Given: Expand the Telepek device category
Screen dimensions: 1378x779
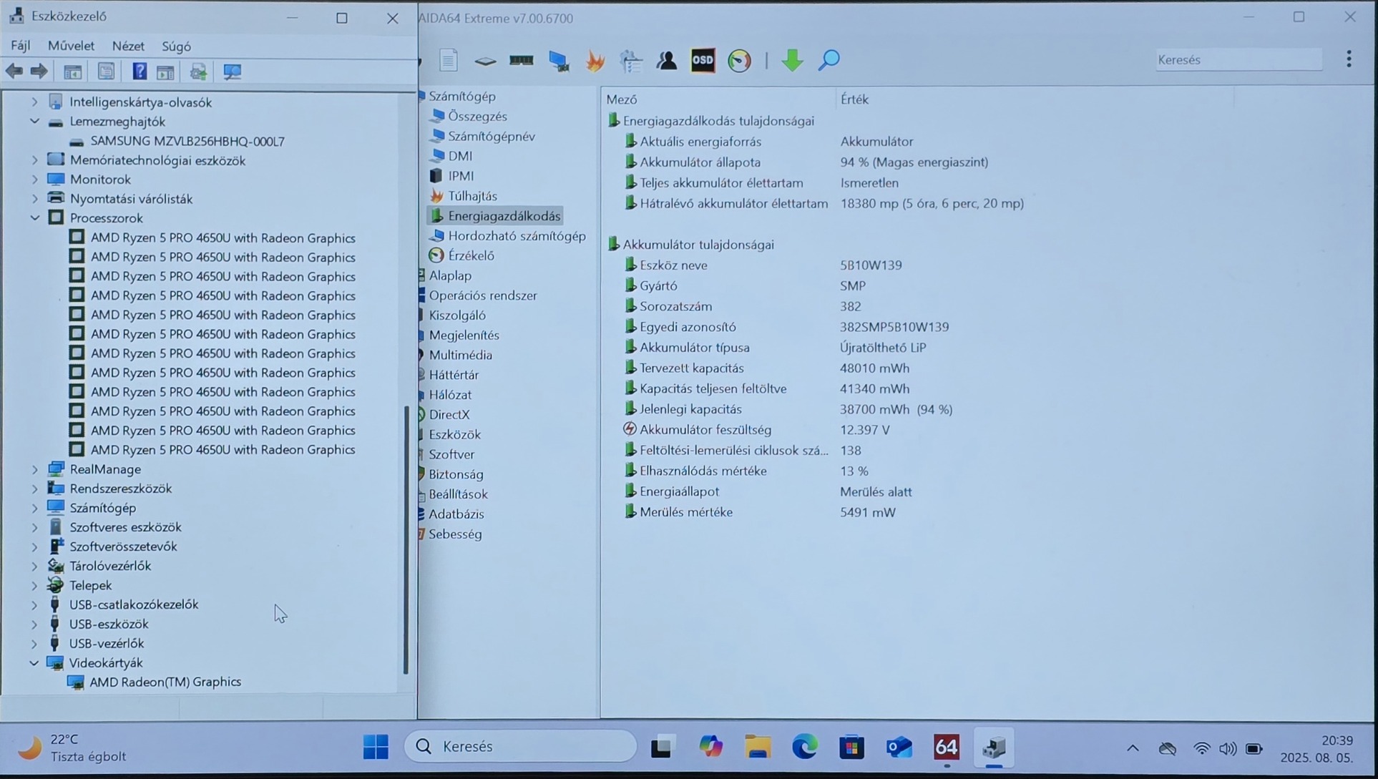Looking at the screenshot, I should (35, 585).
